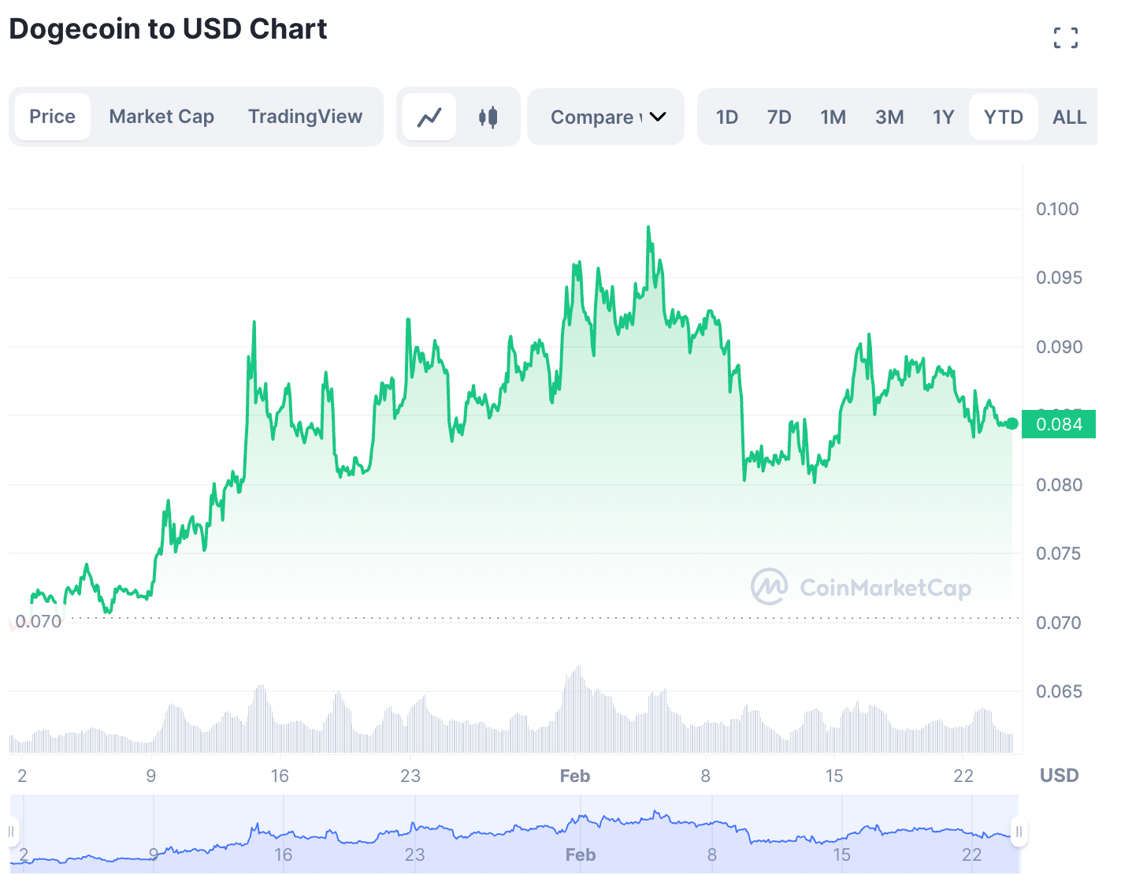
Task: Click the green current-price dot on the chart
Action: pyautogui.click(x=1012, y=424)
